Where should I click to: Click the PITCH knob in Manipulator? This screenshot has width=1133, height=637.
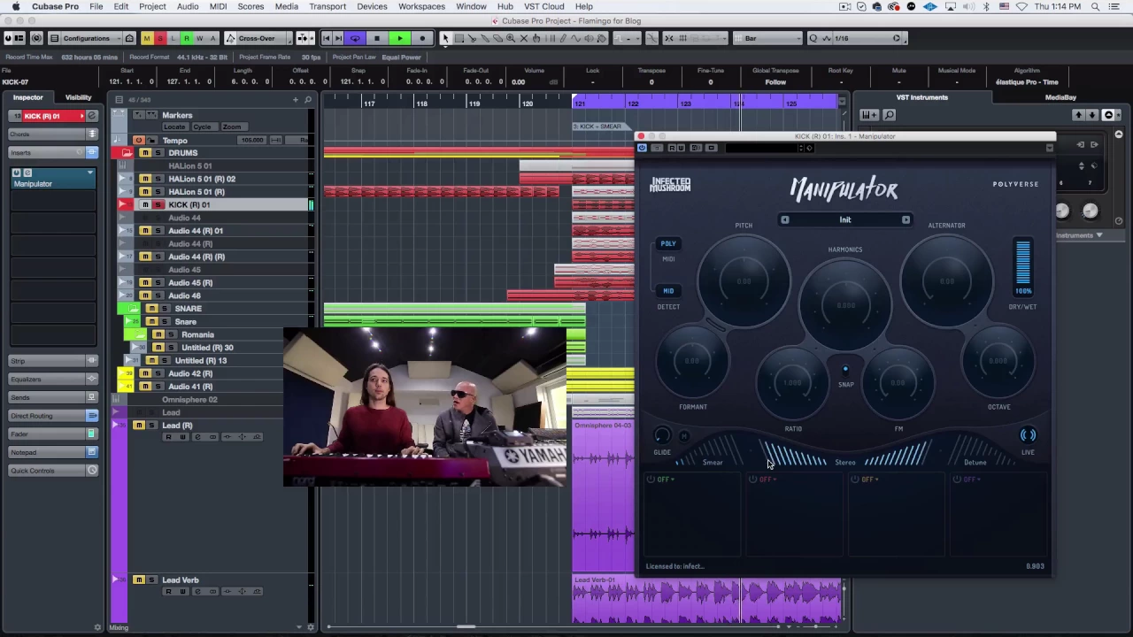tap(744, 281)
